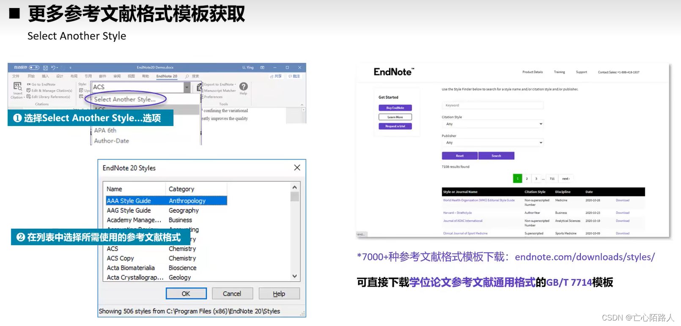Screen dimensions: 681x326
Task: Open the 插入 ribbon tab
Action: (45, 77)
